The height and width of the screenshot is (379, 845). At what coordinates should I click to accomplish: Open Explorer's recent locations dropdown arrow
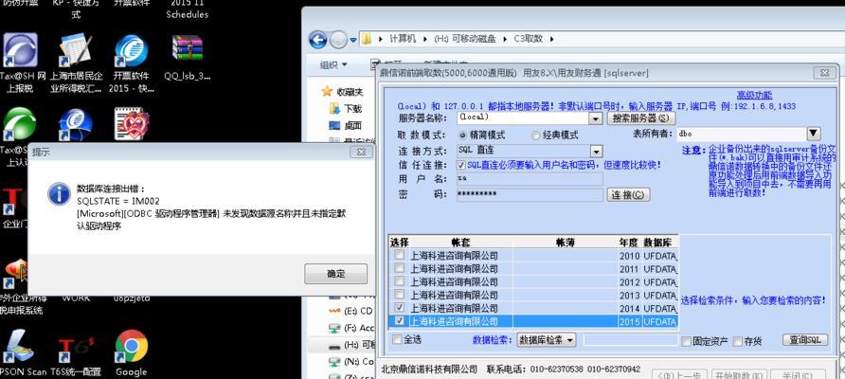pyautogui.click(x=353, y=40)
